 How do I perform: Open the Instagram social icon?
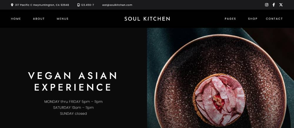pyautogui.click(x=267, y=5)
